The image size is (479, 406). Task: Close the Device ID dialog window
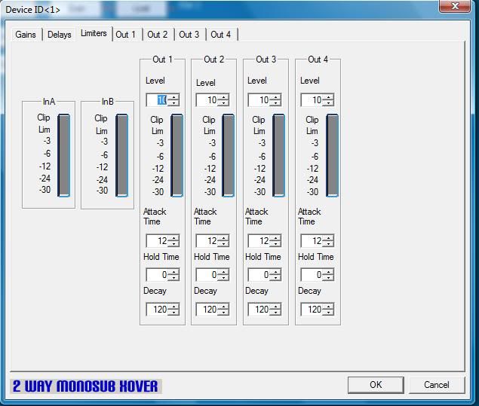(458, 8)
